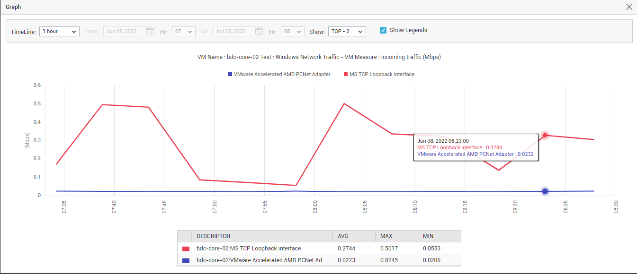Image resolution: width=637 pixels, height=274 pixels.
Task: Click the red swatch for MS TCP Loopback row
Action: tap(186, 248)
